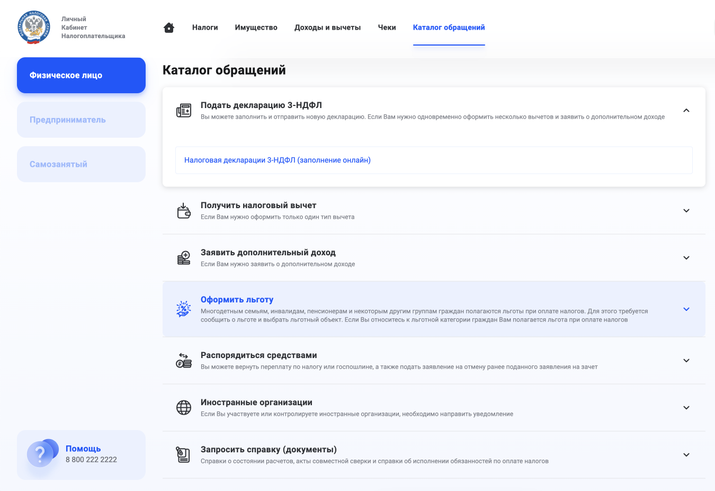The width and height of the screenshot is (715, 491).
Task: Switch to Самозанятый profile
Action: (81, 164)
